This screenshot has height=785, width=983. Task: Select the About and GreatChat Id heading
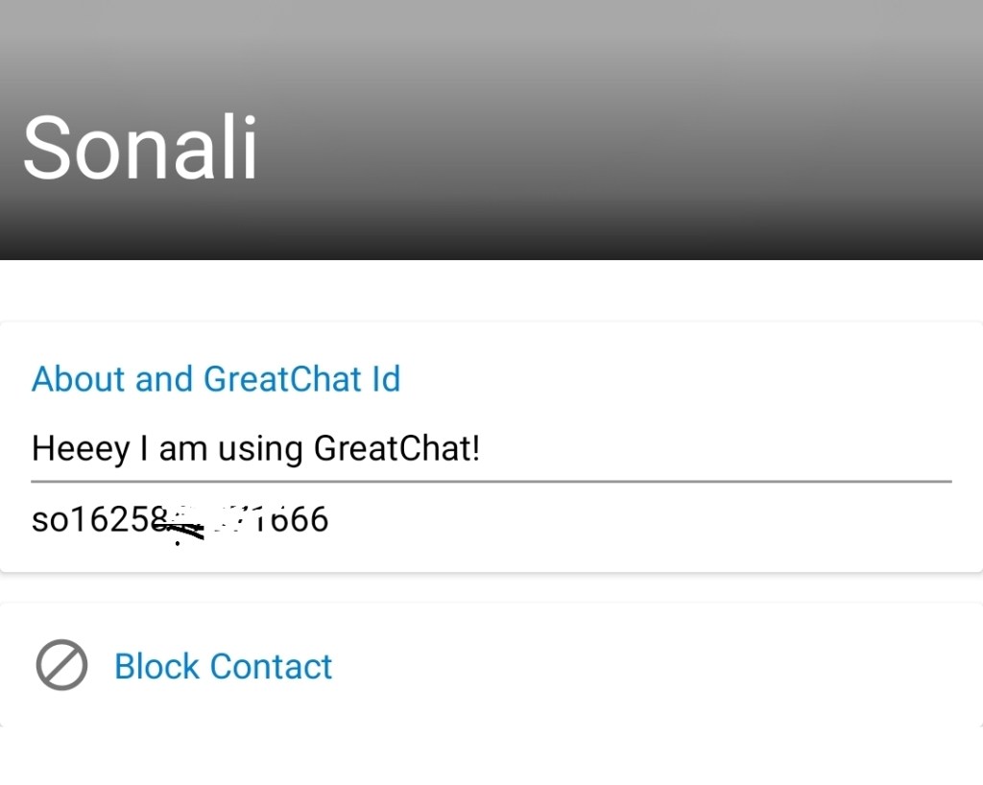click(216, 379)
